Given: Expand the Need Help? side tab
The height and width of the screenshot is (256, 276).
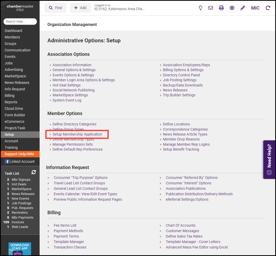Looking at the screenshot, I should pos(269,159).
